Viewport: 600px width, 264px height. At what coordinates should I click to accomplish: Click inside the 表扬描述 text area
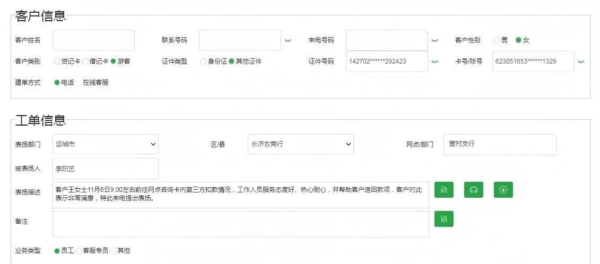click(x=240, y=195)
